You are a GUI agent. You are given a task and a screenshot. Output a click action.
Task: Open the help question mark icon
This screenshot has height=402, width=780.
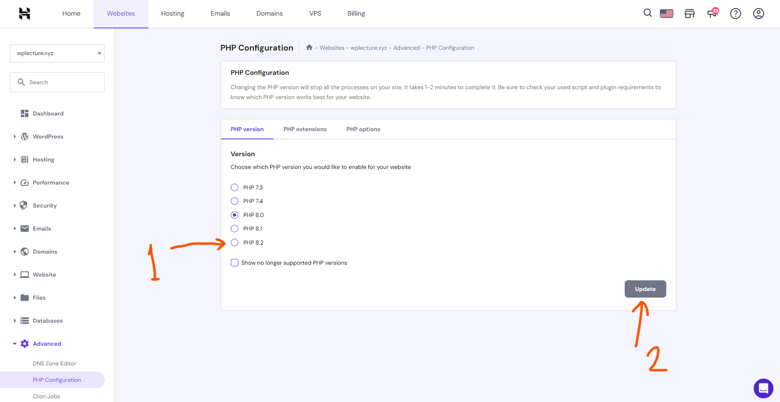(735, 14)
